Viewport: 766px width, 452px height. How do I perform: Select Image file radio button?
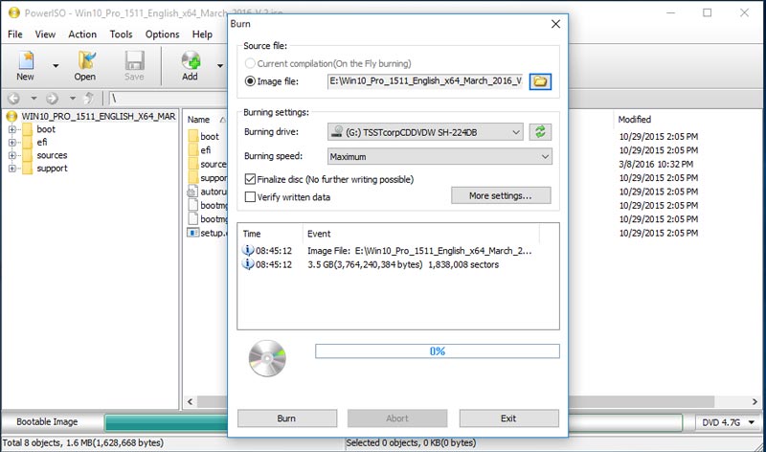pyautogui.click(x=250, y=81)
